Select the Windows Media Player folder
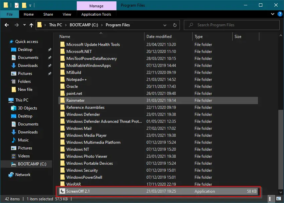The width and height of the screenshot is (284, 203). pos(158,135)
